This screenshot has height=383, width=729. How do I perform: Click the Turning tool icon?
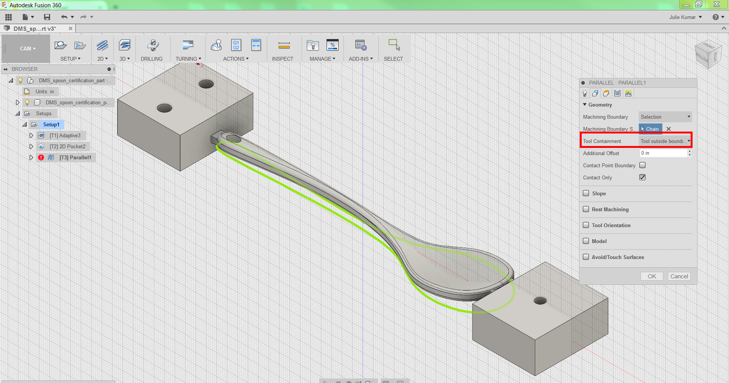coord(188,46)
